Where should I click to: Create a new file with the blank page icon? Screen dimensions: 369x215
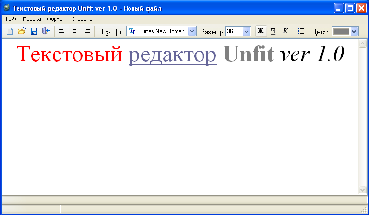click(x=10, y=31)
